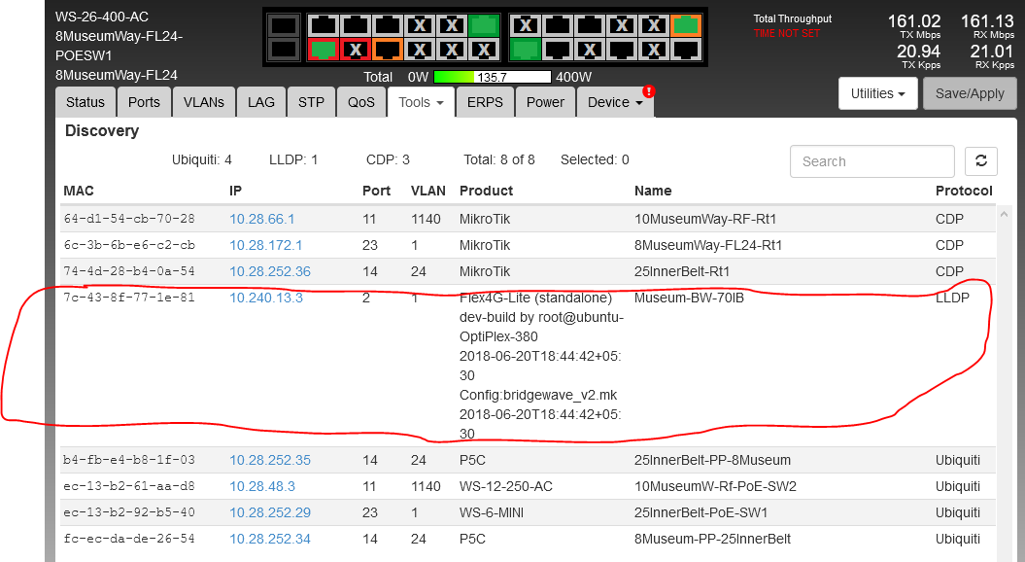Open the Tools dropdown menu

[421, 102]
